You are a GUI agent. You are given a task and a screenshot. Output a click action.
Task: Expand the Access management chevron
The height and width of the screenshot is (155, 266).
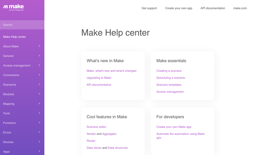click(x=39, y=65)
